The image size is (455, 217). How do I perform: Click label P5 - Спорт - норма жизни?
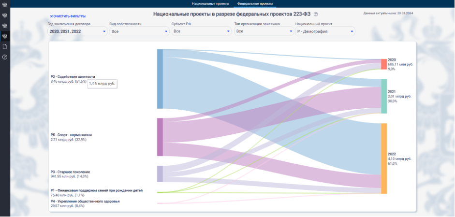click(x=71, y=135)
